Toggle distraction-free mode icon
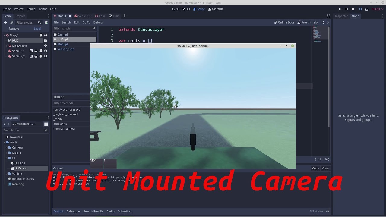 pos(328,16)
